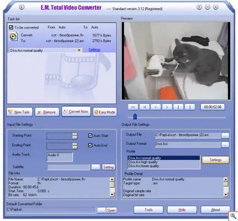Viewport: 238px width, 221px height.
Task: Toggle the Auto End checkbox
Action: pyautogui.click(x=90, y=145)
